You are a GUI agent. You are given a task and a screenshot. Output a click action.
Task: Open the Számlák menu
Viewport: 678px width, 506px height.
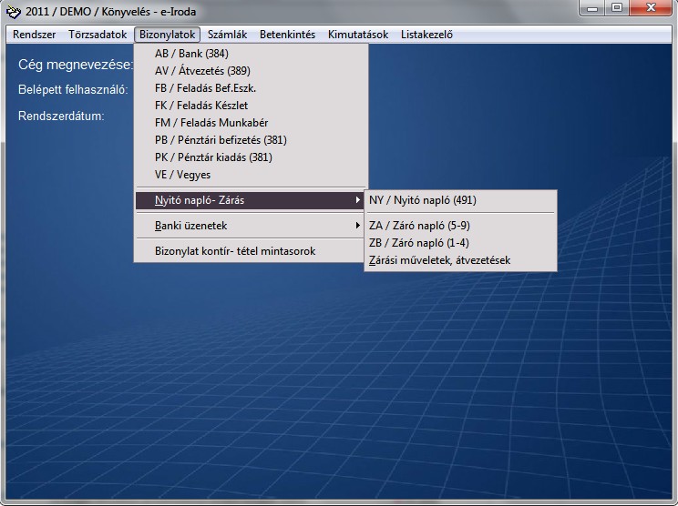[x=227, y=35]
